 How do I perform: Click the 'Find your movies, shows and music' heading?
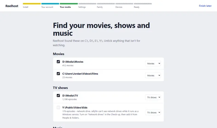click(101, 29)
